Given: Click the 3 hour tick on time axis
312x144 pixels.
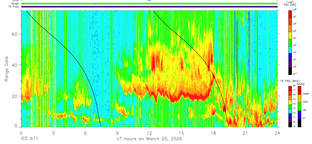Looking at the screenshot, I should click(x=53, y=133).
